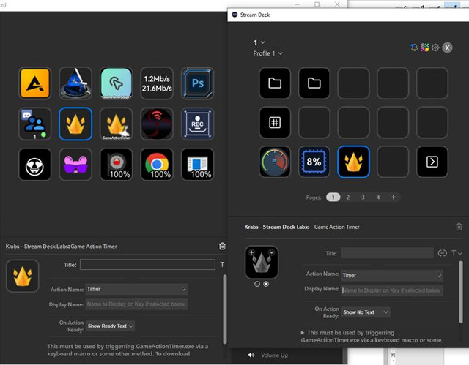Click the CPU 8% key
Screen dimensions: 469x365
click(x=314, y=162)
